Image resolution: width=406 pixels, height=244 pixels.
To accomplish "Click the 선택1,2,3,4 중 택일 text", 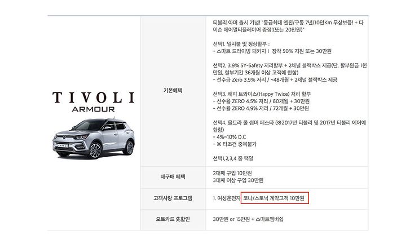I will tap(233, 158).
